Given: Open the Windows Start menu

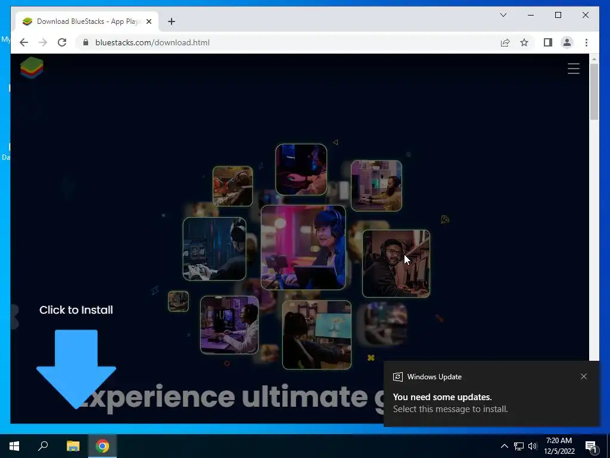Looking at the screenshot, I should [x=14, y=446].
